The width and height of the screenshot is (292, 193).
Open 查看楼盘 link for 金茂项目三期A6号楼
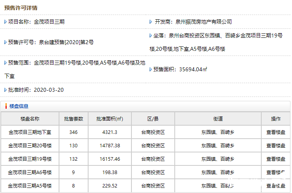click(x=275, y=173)
